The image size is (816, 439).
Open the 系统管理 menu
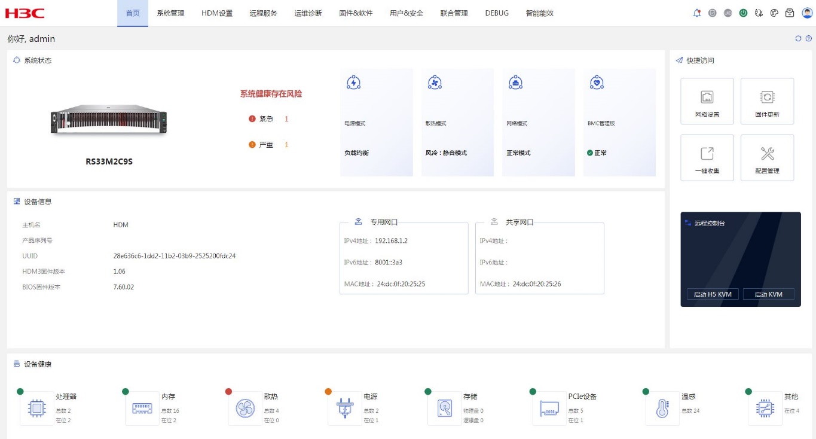pos(170,13)
